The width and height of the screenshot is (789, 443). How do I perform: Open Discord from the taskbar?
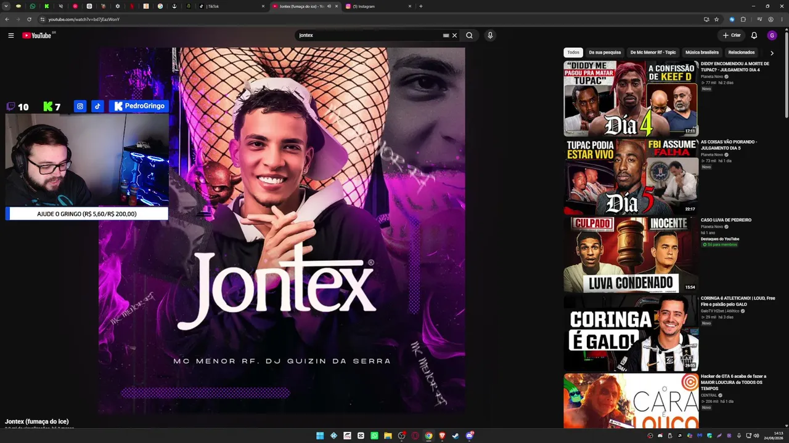pyautogui.click(x=469, y=436)
